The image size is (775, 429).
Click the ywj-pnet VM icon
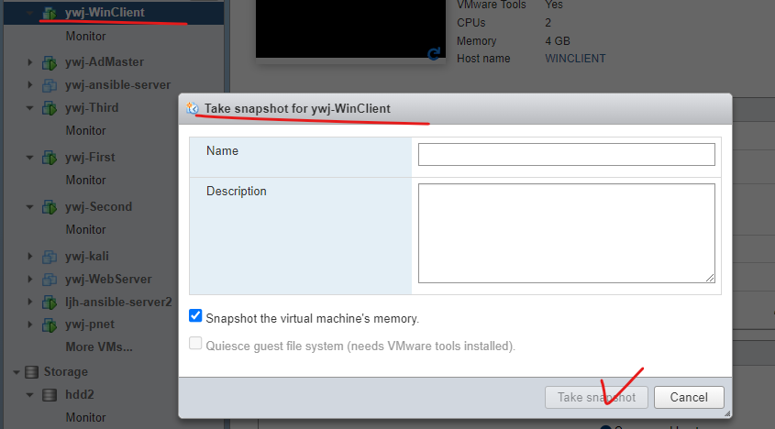[50, 324]
